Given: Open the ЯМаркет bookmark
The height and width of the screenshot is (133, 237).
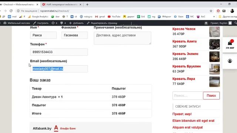Looking at the screenshot, I should 164,17.
